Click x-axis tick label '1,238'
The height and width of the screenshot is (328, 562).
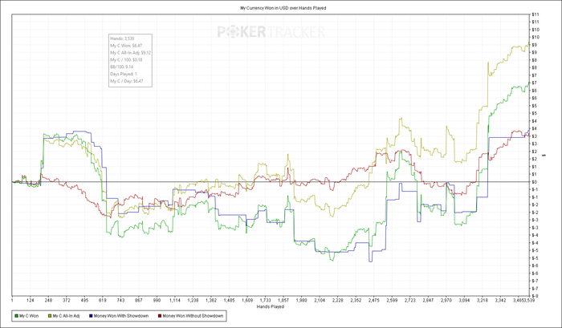point(193,301)
